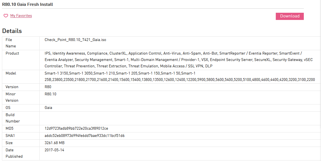Click the 2017-05-14 published date
Screen dimensions: 321x161
(54, 150)
